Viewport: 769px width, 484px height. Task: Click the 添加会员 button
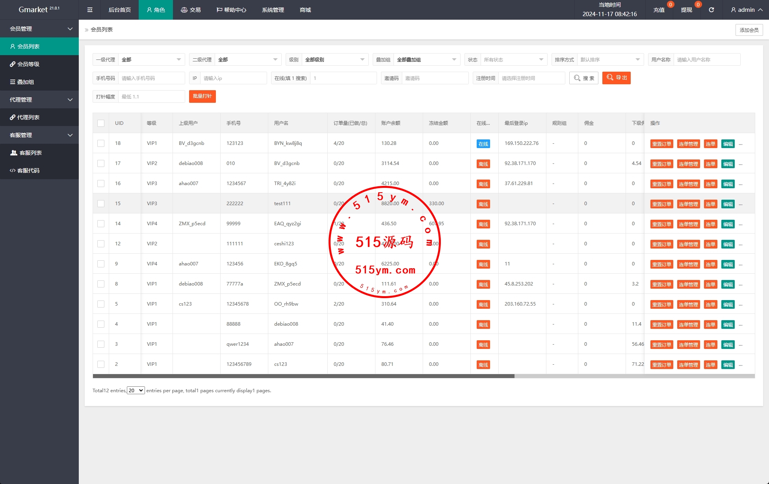pos(749,30)
